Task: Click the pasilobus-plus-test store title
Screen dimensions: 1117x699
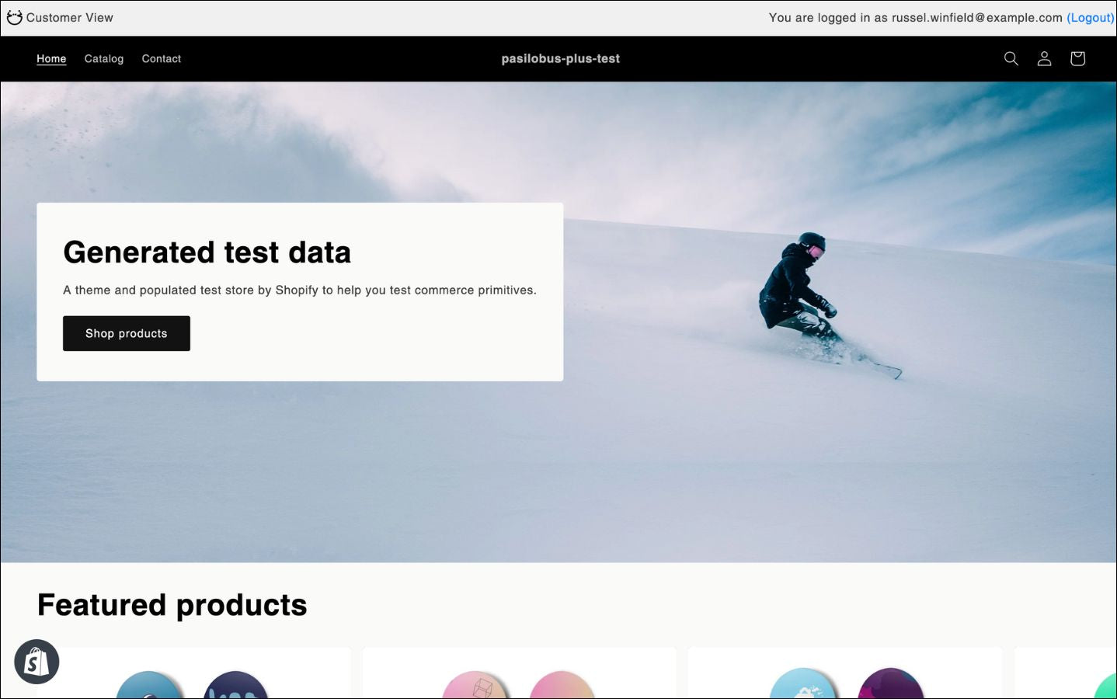Action: [x=560, y=58]
